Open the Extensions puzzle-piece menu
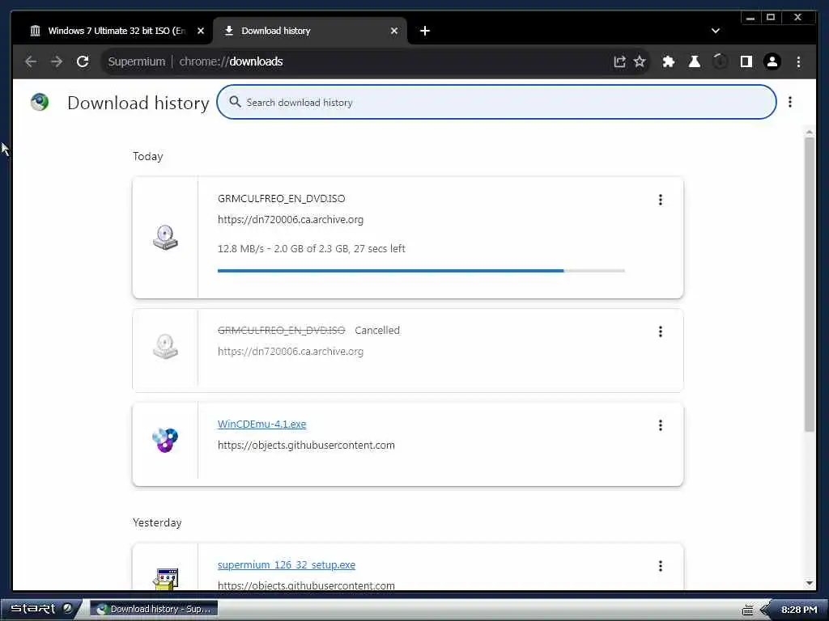829x621 pixels. point(668,61)
